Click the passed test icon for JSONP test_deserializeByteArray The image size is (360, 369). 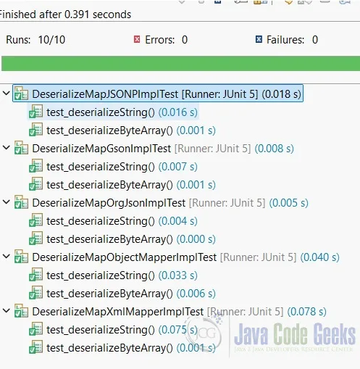pos(35,130)
